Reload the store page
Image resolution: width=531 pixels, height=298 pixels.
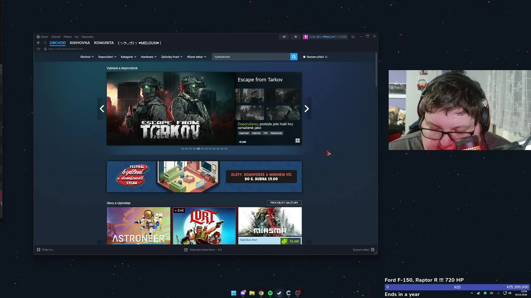(39, 49)
